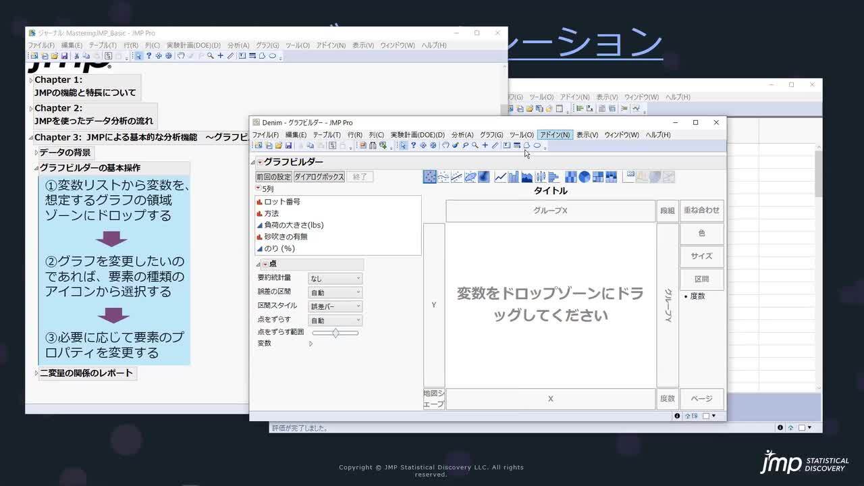Image resolution: width=864 pixels, height=486 pixels.
Task: Open the 点をずらす dropdown
Action: pyautogui.click(x=335, y=321)
